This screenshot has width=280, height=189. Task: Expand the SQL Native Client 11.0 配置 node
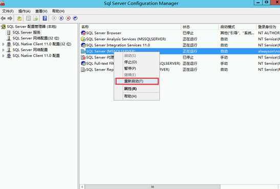coord(3,56)
